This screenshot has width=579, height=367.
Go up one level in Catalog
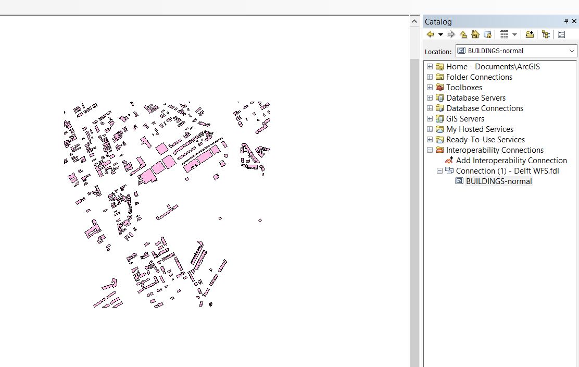tap(463, 34)
